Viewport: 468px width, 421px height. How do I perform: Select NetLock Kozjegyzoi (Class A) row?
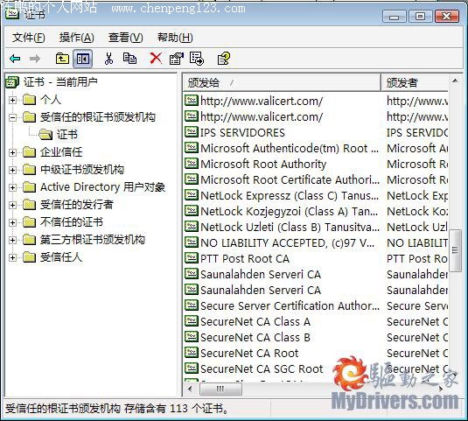point(316,211)
